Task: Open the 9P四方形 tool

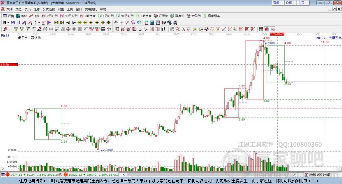Action: 69,16
